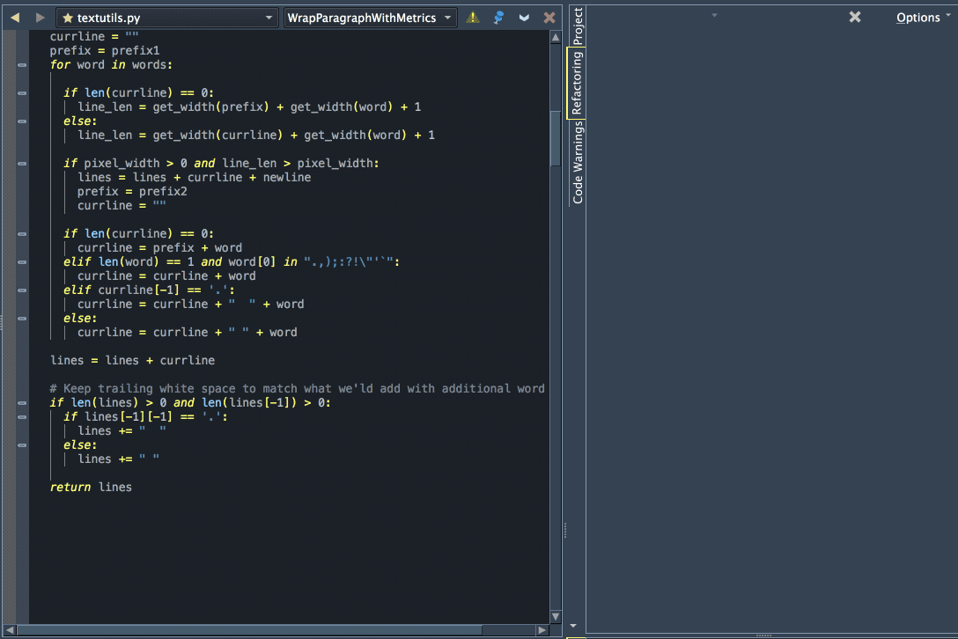Close the textutils.py editor with red X

549,18
